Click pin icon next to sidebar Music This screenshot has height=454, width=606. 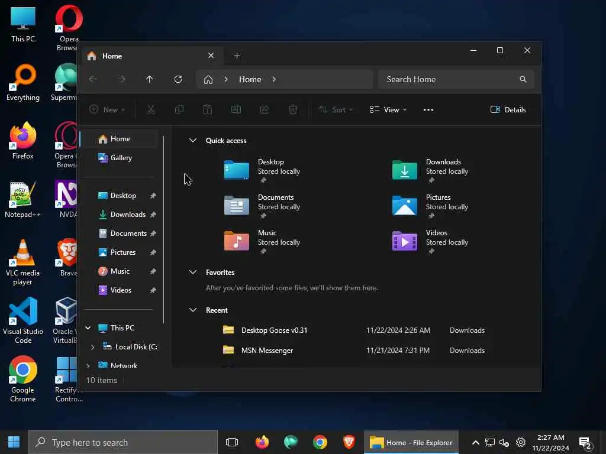click(x=153, y=271)
